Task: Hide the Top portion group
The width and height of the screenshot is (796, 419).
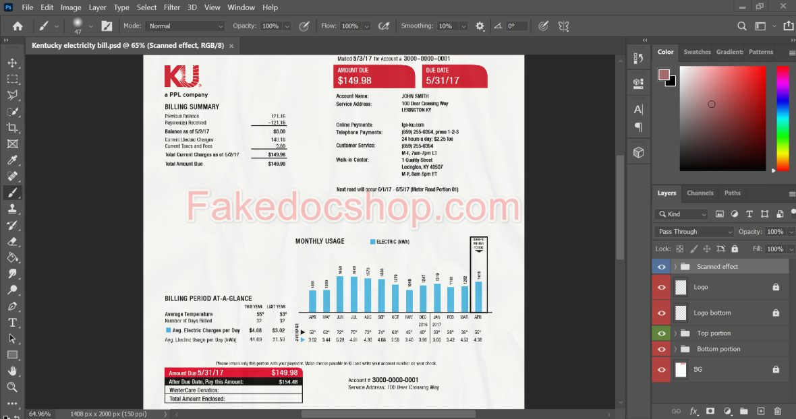Action: tap(662, 333)
